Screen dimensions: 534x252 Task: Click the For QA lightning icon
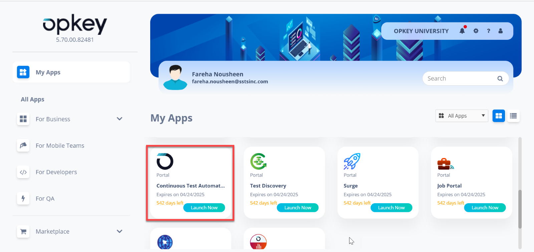coord(23,199)
